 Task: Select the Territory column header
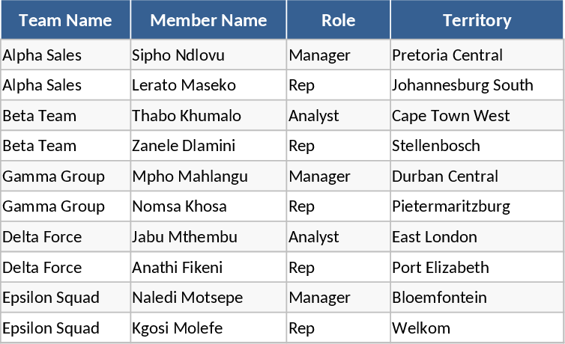tap(477, 20)
